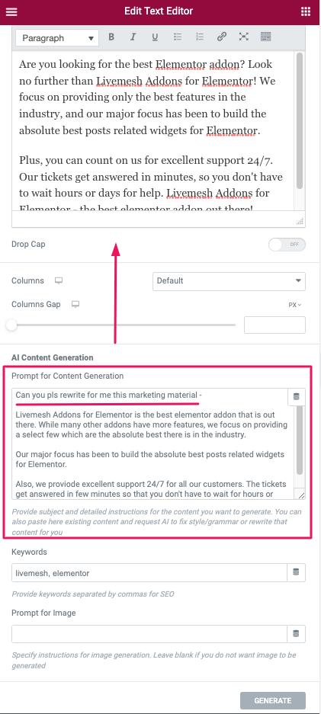This screenshot has width=321, height=714.
Task: Open the Paragraph format dropdown
Action: pyautogui.click(x=57, y=38)
